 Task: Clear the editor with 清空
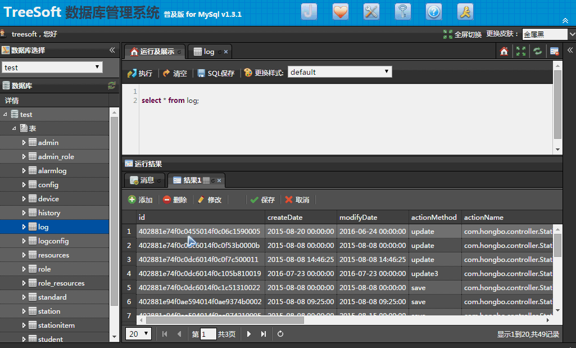[175, 73]
